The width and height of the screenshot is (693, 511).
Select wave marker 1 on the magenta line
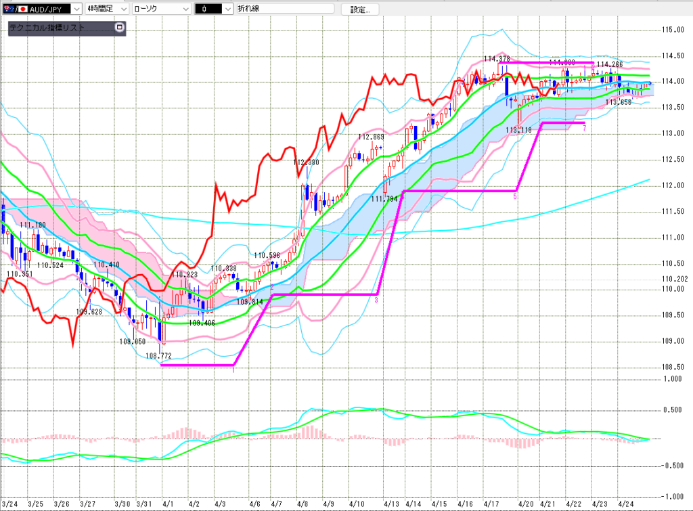point(233,370)
